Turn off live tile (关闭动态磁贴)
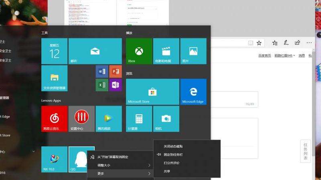Viewport: 321px width, 180px height. coord(173,146)
